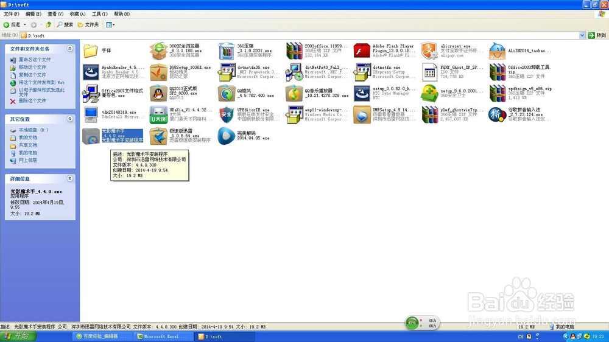The height and width of the screenshot is (342, 609).
Task: Switch to Microsoft Excel taskbar window
Action: 163,337
